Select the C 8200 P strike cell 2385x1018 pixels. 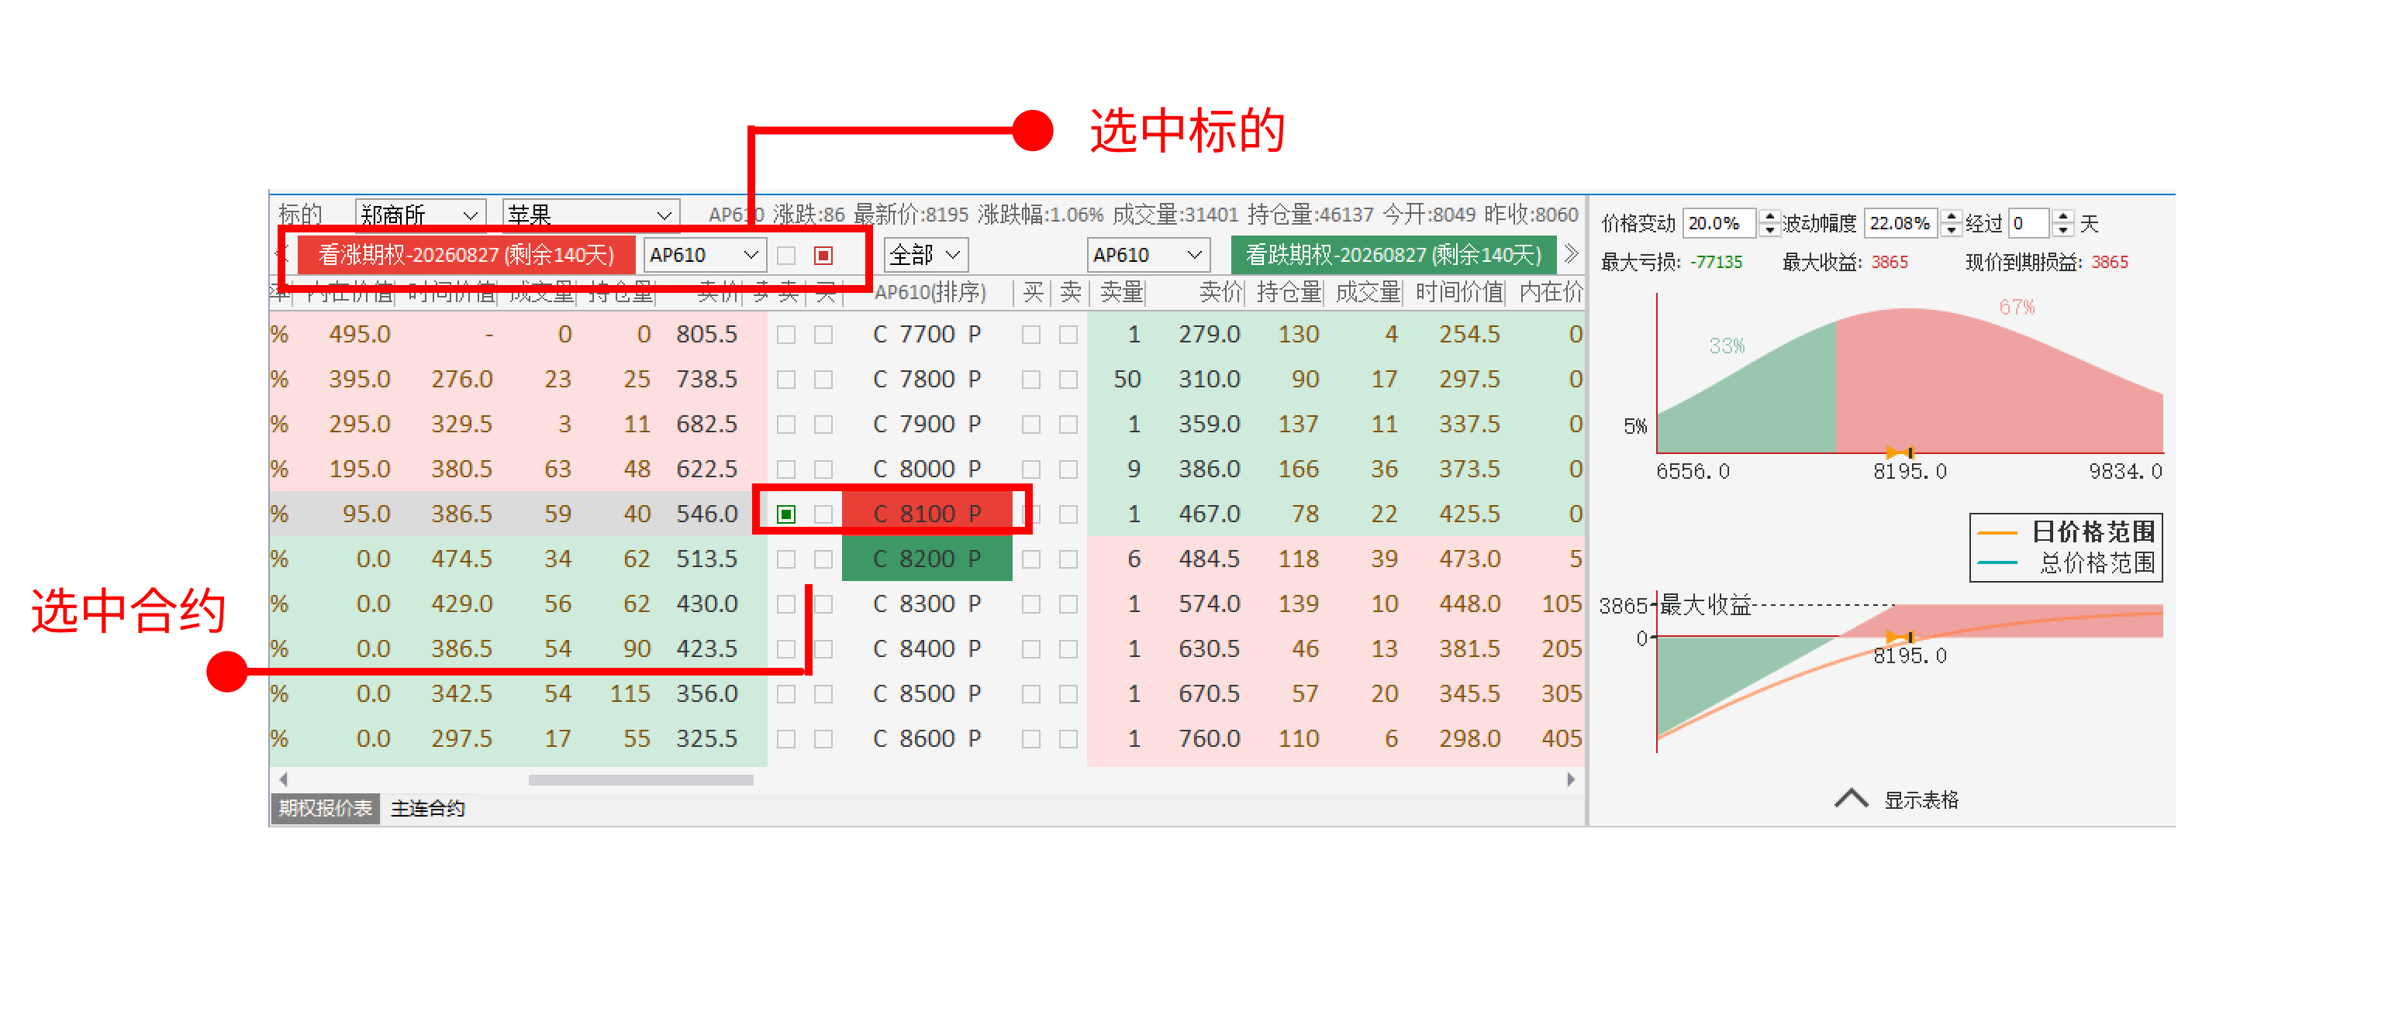926,559
